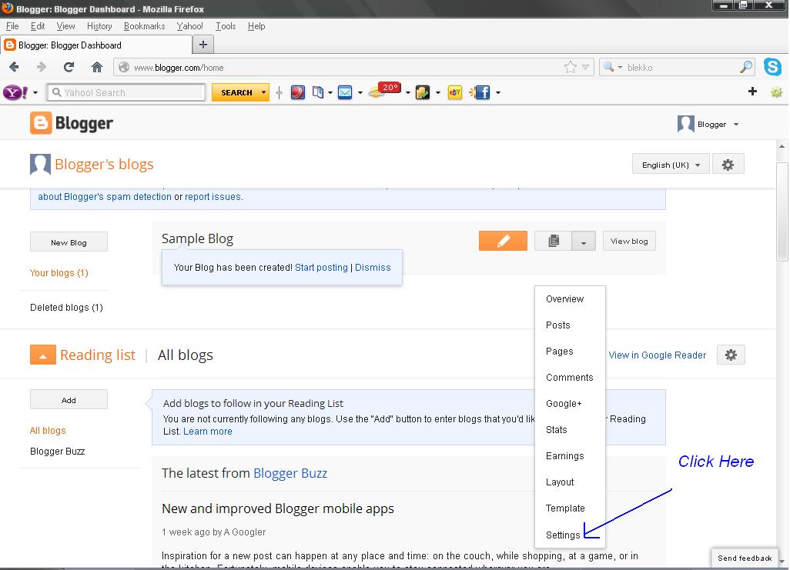Image resolution: width=790 pixels, height=570 pixels.
Task: Expand the Blogger account dropdown in the header
Action: coord(736,125)
